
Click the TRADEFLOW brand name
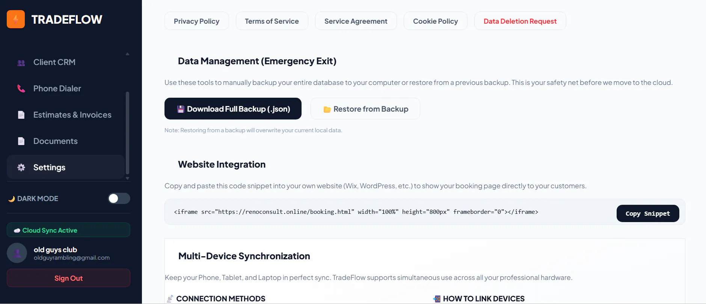(x=67, y=20)
